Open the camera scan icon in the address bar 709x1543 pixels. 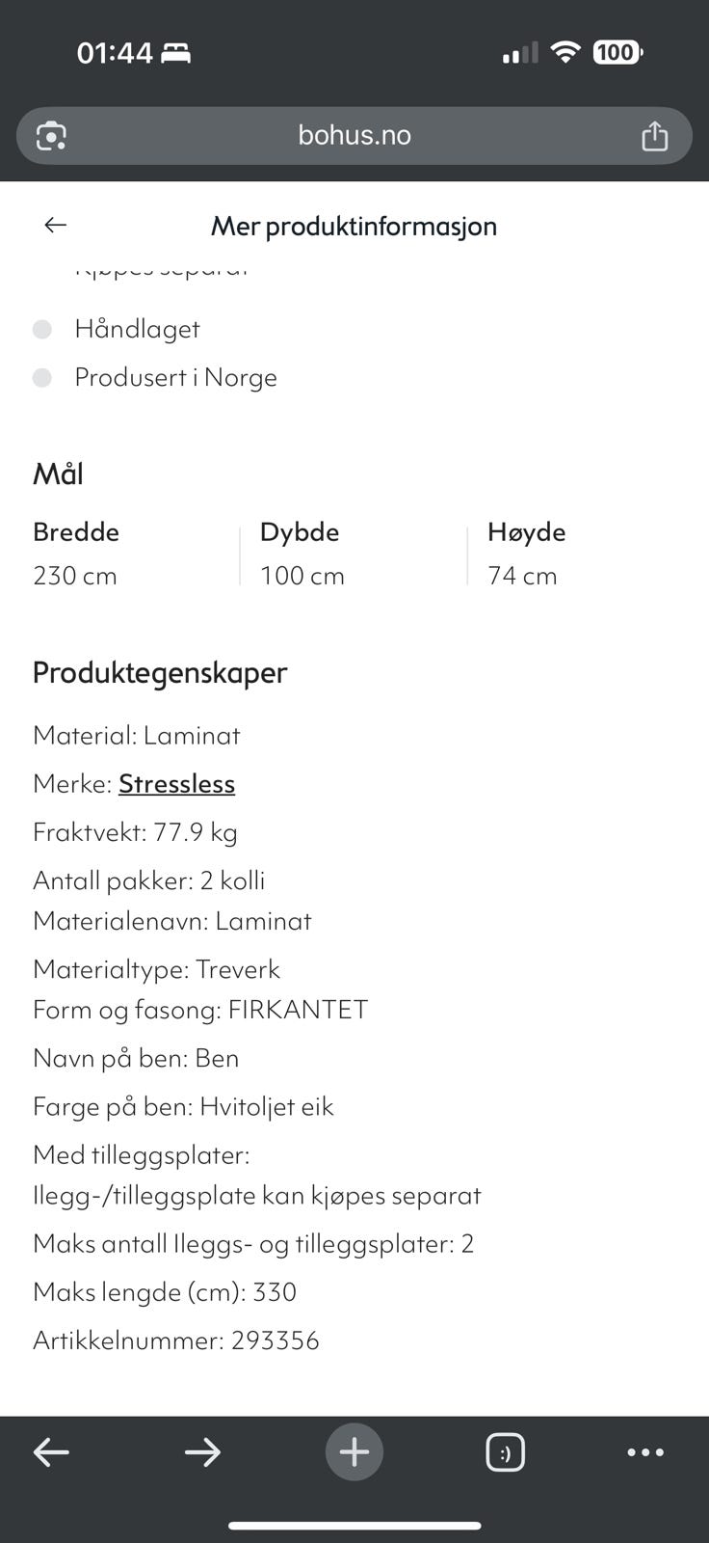tap(50, 135)
